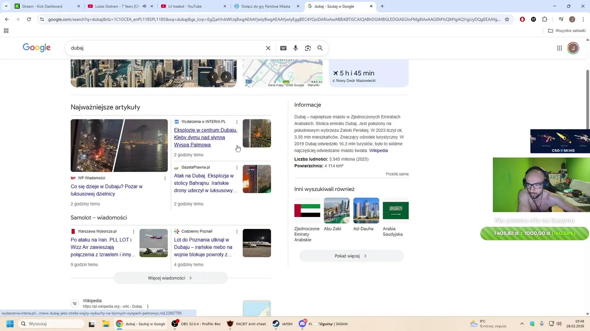The image size is (590, 331).
Task: Show next image in the photo carousel
Action: click(226, 77)
